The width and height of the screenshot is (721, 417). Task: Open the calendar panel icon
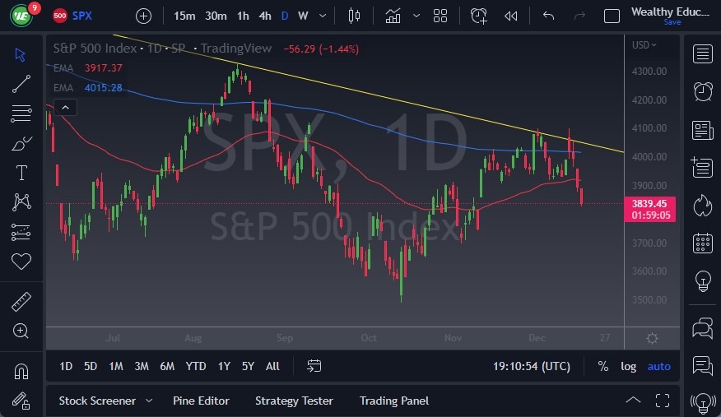[x=702, y=243]
